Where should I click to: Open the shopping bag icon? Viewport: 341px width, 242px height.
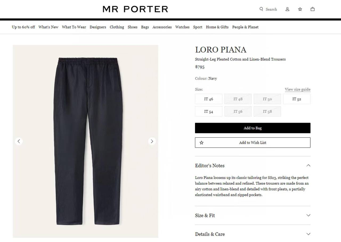coord(312,9)
